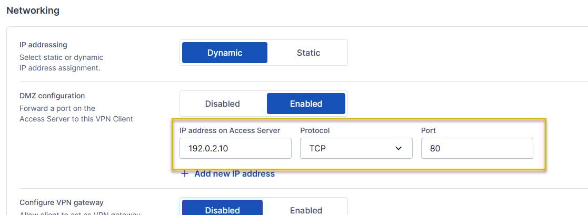Click the IP address on Access Server label
Viewport: 588px width, 215px height.
click(x=230, y=130)
